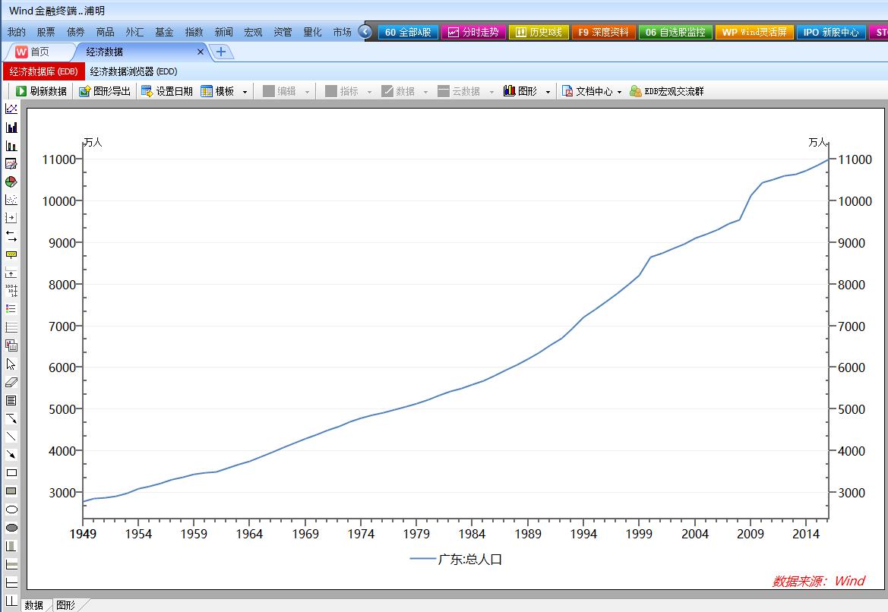Click the 图形导出 button
Screen dimensions: 888x612
(x=105, y=91)
